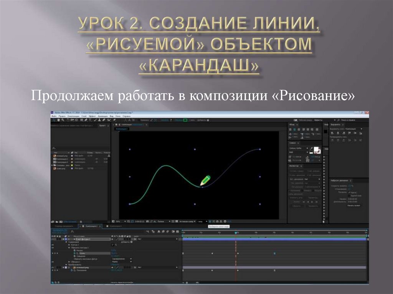This screenshot has width=393, height=294.
Task: Select the Puppet Pin tool
Action: pyautogui.click(x=114, y=120)
